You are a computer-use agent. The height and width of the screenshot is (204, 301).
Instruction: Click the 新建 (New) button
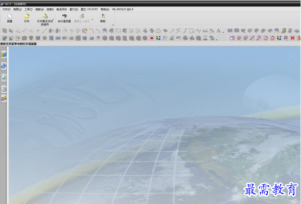[x=10, y=18]
